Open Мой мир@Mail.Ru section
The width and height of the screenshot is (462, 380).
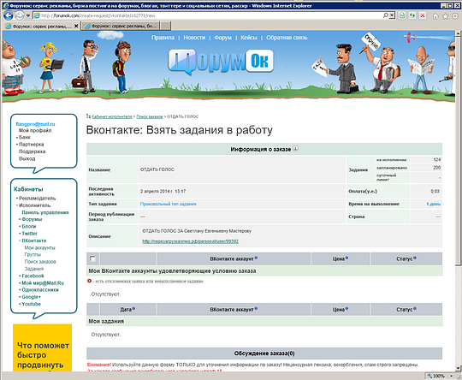click(43, 283)
